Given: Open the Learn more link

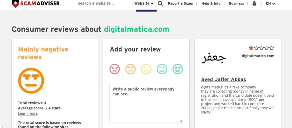Looking at the screenshot, I should point(28,113).
